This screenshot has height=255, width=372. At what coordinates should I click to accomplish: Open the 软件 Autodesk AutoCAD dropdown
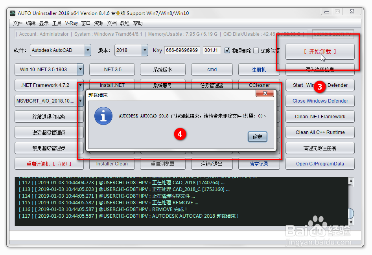coord(88,50)
